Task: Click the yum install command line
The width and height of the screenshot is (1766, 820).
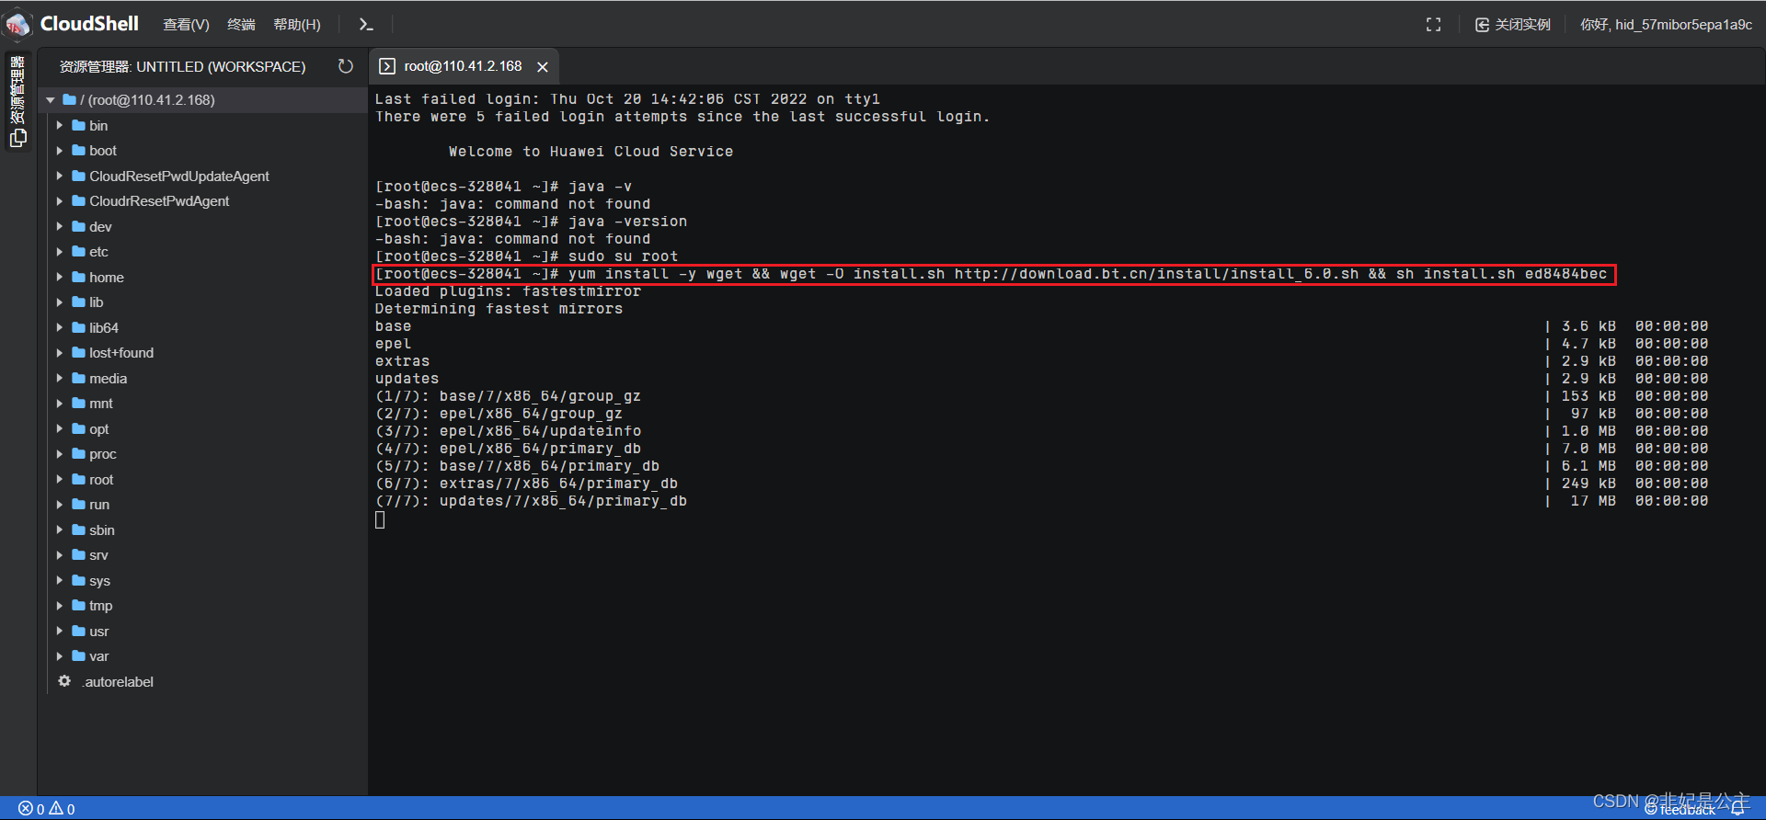Action: pos(994,274)
